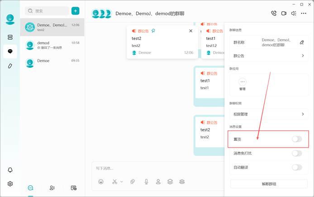Click the 解散群组 dissolve group button
This screenshot has height=197, width=314.
pos(269,184)
